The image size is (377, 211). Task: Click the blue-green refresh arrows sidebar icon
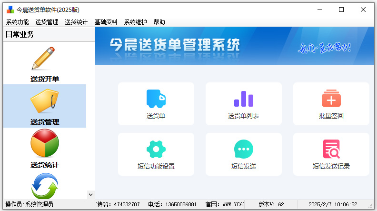click(45, 186)
